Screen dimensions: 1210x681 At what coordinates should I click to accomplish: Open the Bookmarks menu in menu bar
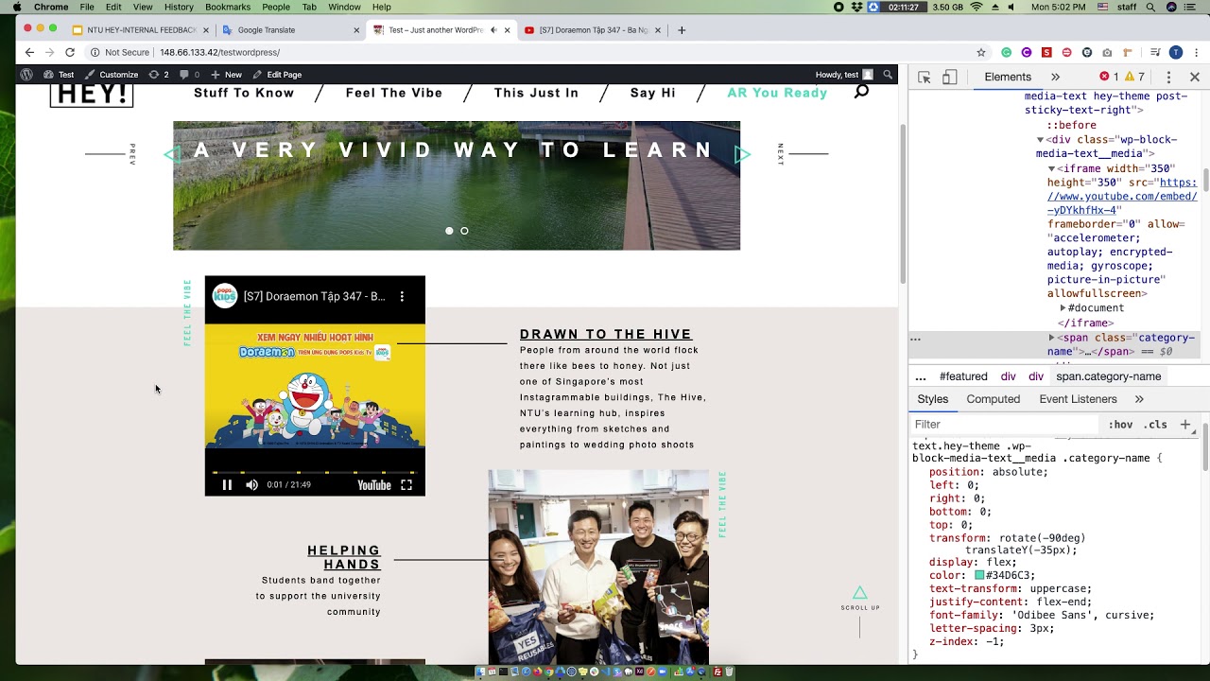point(228,7)
